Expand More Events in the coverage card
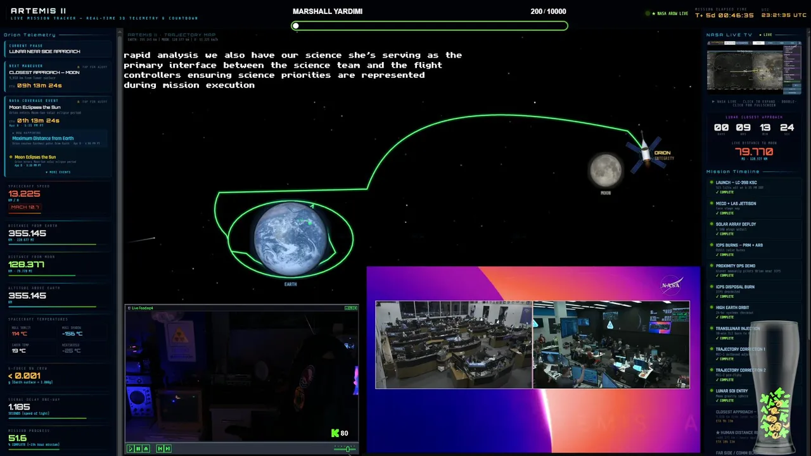 [x=58, y=172]
